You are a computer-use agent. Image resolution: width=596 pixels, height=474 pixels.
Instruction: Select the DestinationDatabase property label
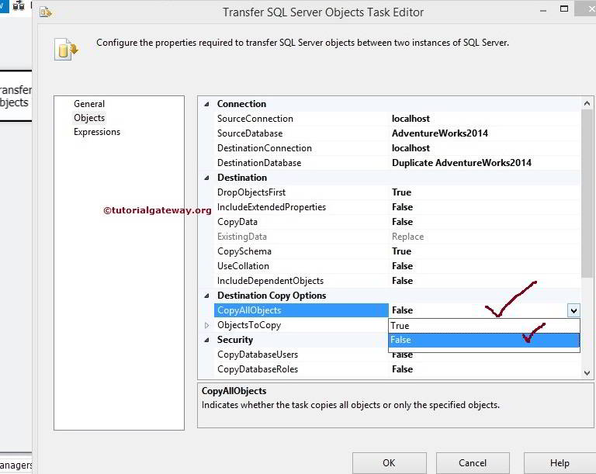pos(259,163)
